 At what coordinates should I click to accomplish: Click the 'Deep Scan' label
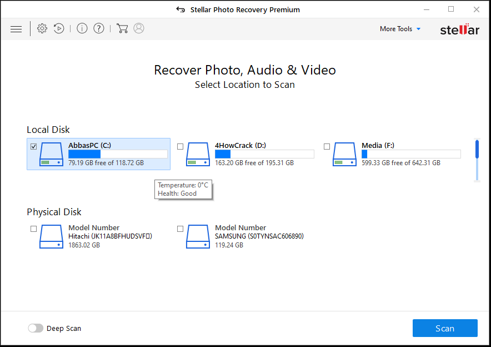(x=64, y=329)
